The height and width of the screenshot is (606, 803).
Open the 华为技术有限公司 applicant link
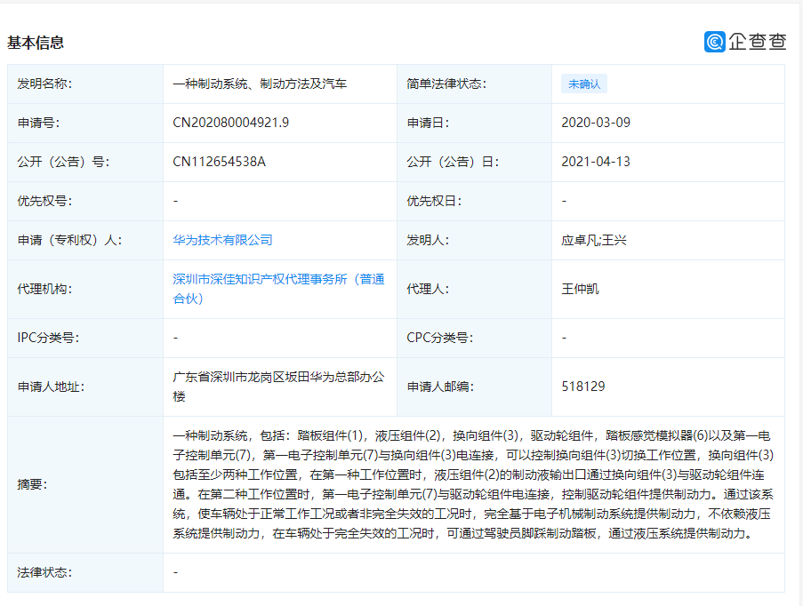click(222, 240)
